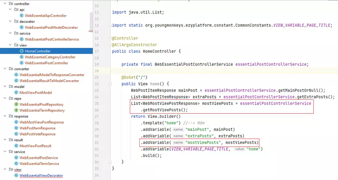Image resolution: width=338 pixels, height=180 pixels.
Task: Fold the static import block in gutter
Action: (x=110, y=25)
